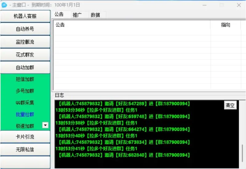This screenshot has width=246, height=169.
Task: Choose the 短信加群 sub-item
Action: tap(25, 79)
